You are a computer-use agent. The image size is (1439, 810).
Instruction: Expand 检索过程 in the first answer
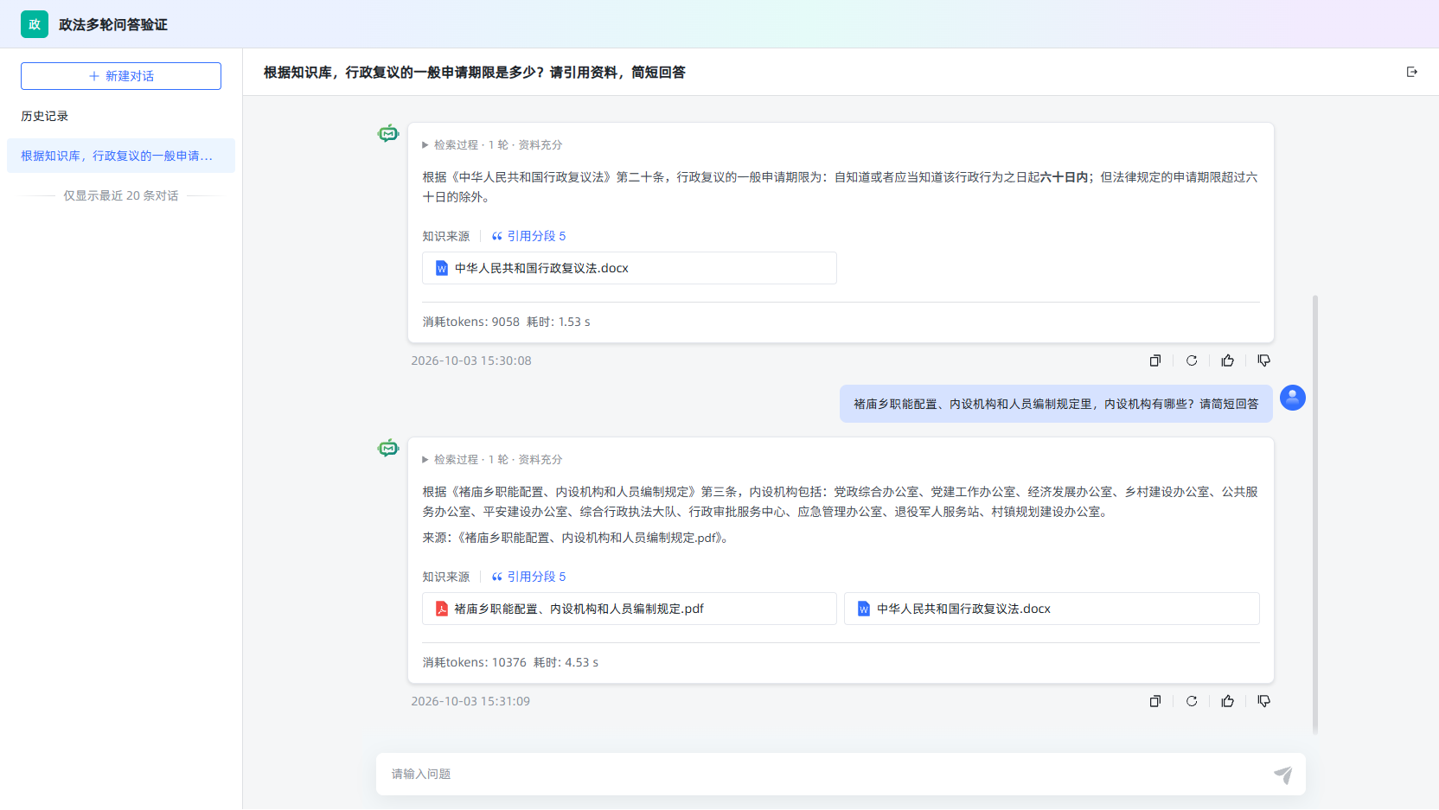pos(492,145)
